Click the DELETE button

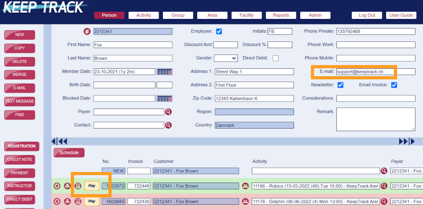(x=20, y=62)
